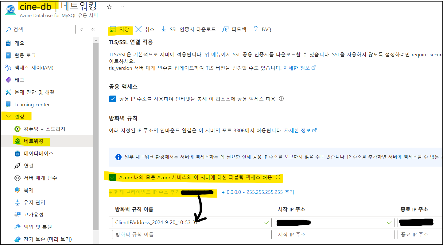Click the empty 종료 IP 주소 field
443x245 pixels.
point(420,235)
